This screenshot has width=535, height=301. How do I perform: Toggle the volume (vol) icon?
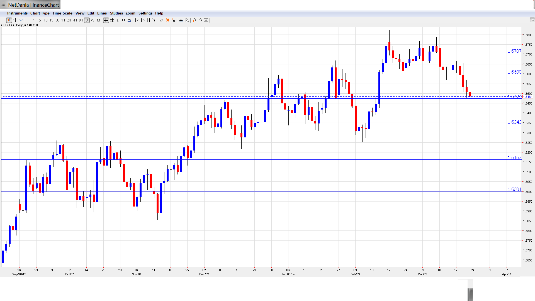(129, 20)
